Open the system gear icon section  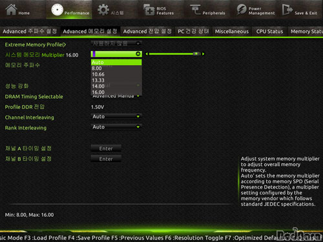click(103, 10)
